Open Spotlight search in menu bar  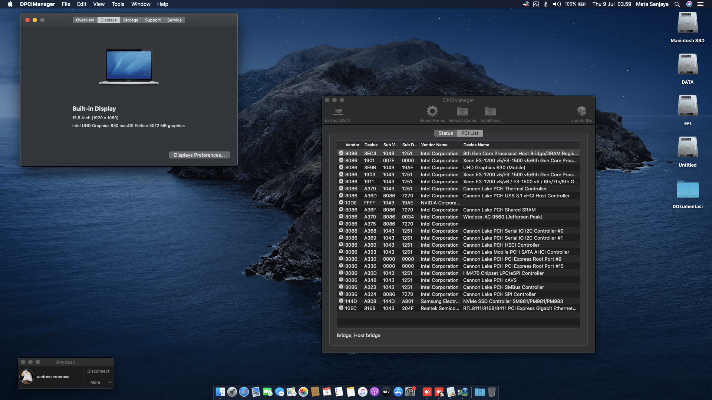pyautogui.click(x=677, y=4)
